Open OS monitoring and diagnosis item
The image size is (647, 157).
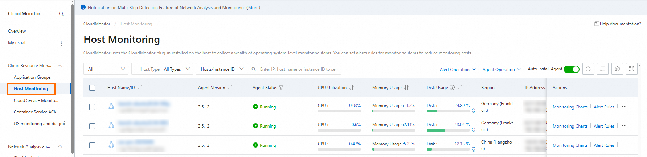coord(39,124)
